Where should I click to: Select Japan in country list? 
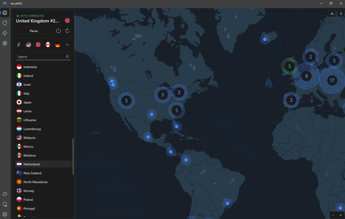pos(43,102)
